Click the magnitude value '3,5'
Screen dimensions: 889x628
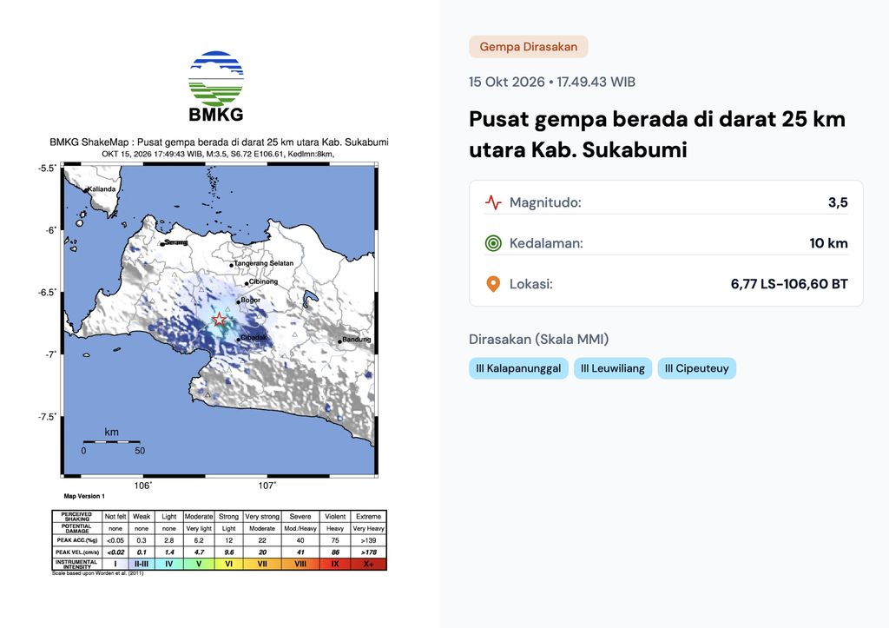(838, 202)
